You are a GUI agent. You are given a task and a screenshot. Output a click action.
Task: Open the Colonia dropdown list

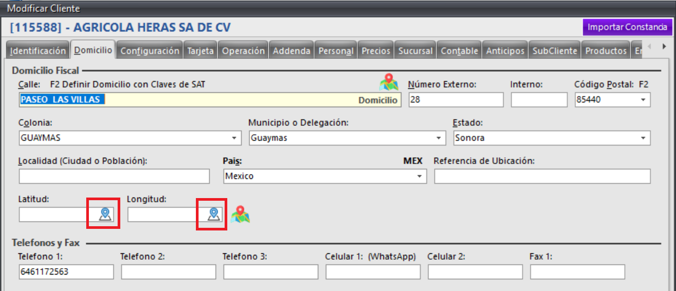pos(234,138)
